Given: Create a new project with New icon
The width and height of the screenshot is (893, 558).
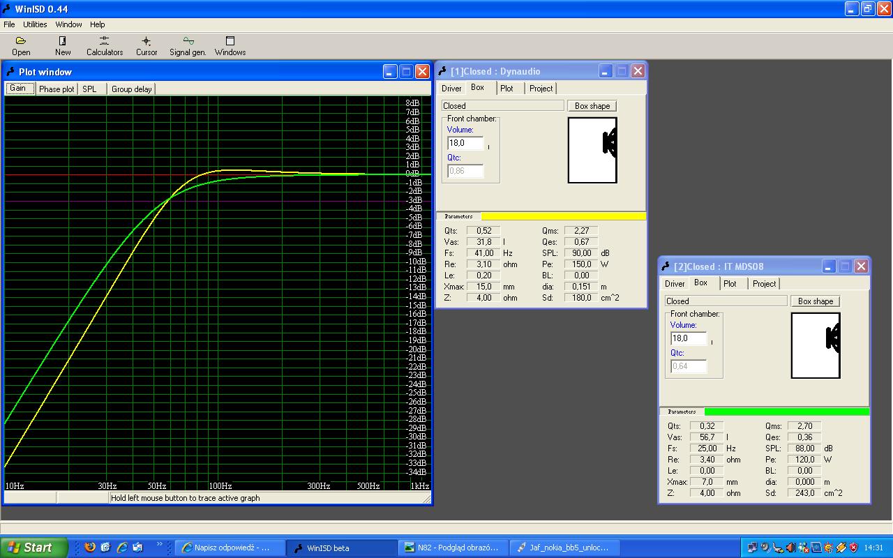Looking at the screenshot, I should click(63, 46).
